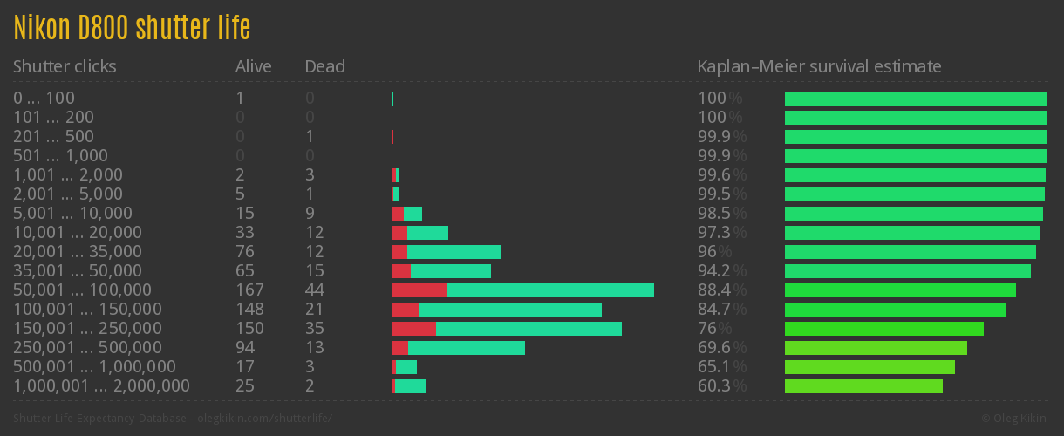Click teal alive segment in 150,001–250,000 row
This screenshot has width=1064, height=436.
coord(529,329)
